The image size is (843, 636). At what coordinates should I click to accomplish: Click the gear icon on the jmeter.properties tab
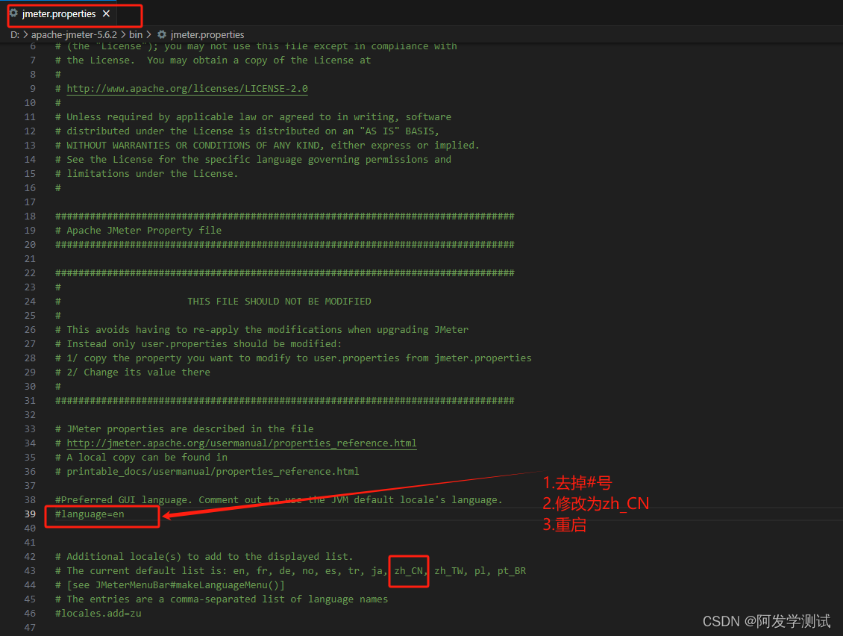(13, 13)
